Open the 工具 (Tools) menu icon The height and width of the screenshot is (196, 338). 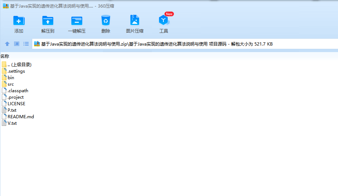(x=164, y=20)
